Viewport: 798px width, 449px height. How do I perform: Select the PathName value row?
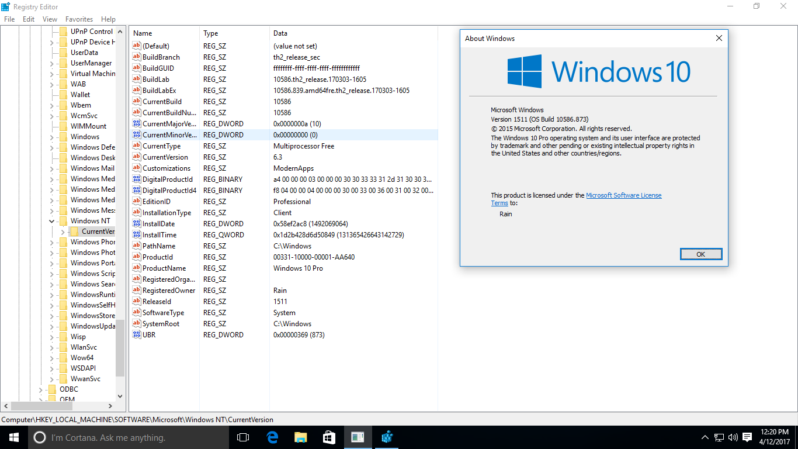pos(284,246)
